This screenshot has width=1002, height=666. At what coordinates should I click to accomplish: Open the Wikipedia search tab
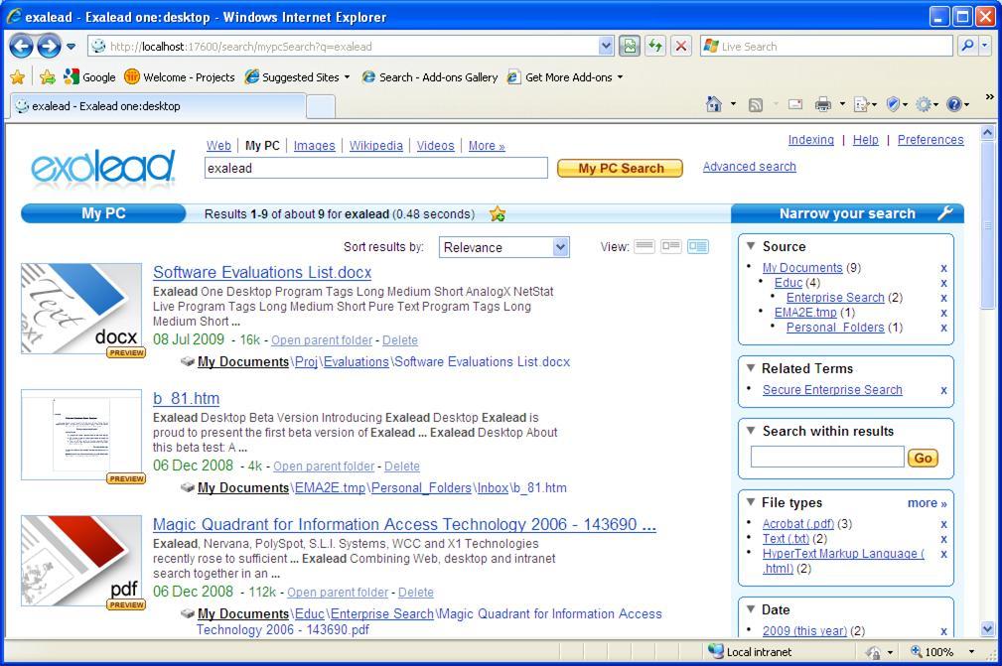375,145
